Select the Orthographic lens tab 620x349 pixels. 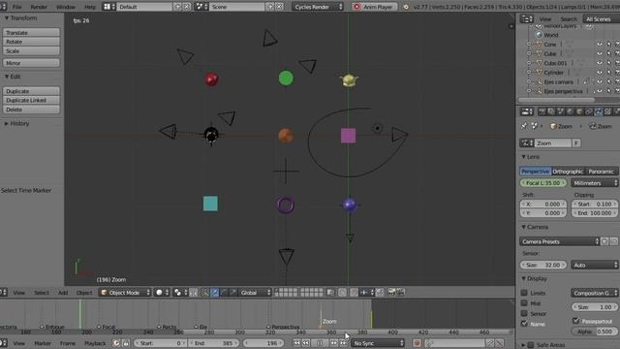[568, 172]
